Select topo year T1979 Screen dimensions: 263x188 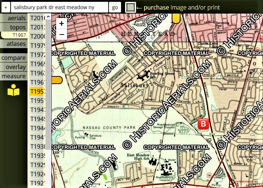tap(37, 46)
